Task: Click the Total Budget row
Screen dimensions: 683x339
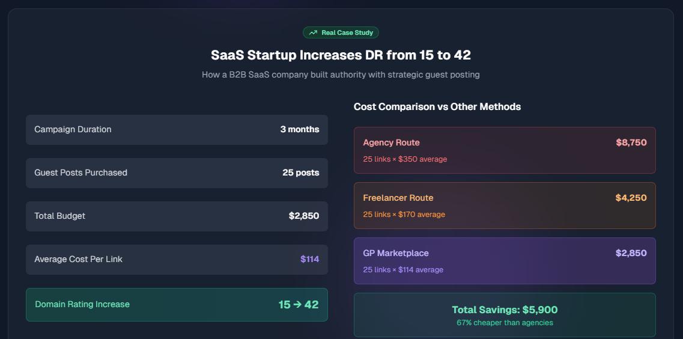Action: tap(177, 216)
